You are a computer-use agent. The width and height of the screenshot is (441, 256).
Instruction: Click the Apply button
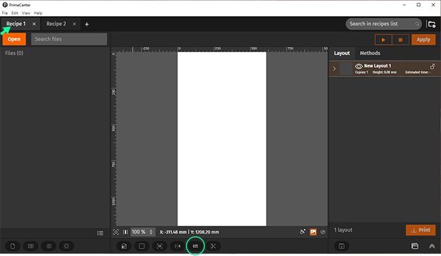pyautogui.click(x=423, y=39)
